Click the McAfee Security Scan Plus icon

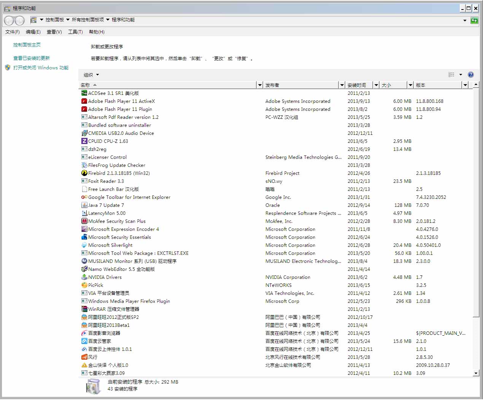[x=84, y=221]
